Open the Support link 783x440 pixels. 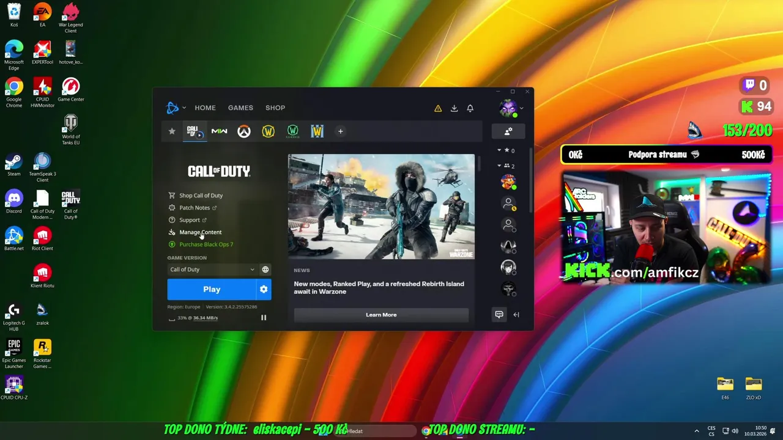coord(189,220)
